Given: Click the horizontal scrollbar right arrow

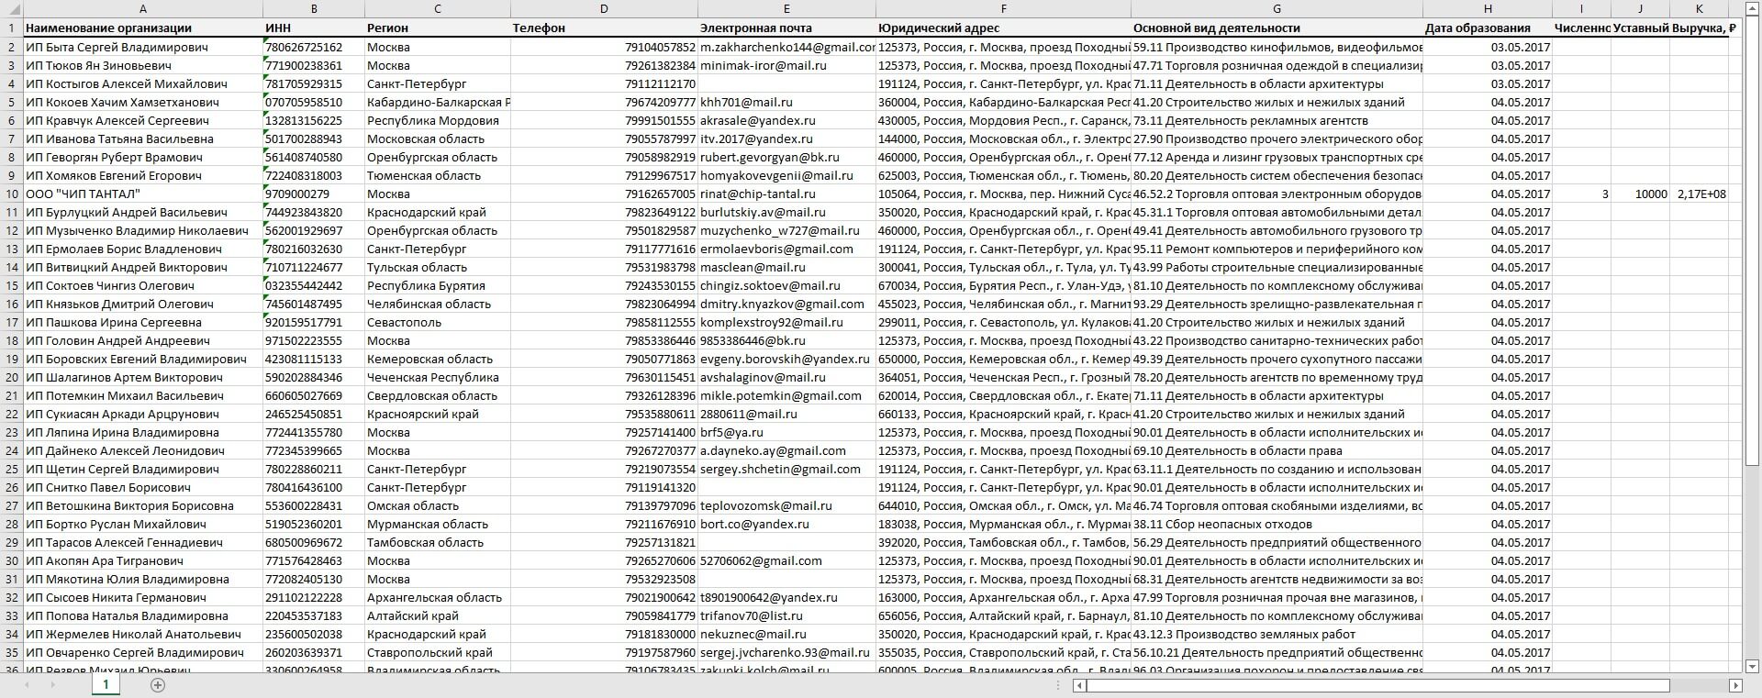Looking at the screenshot, I should point(1735,685).
